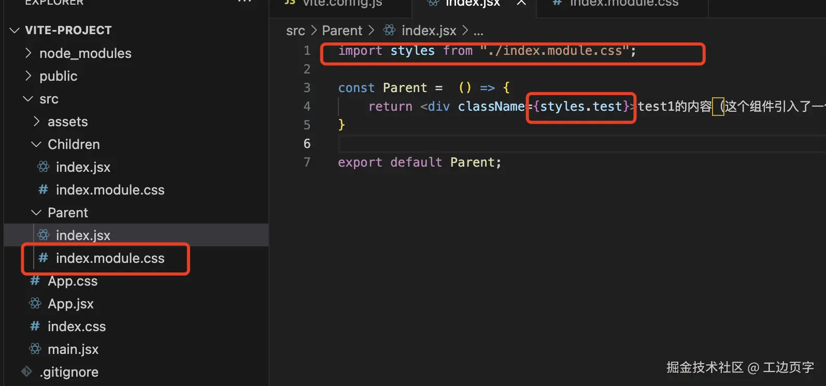Open main.jsx in the explorer

(73, 349)
